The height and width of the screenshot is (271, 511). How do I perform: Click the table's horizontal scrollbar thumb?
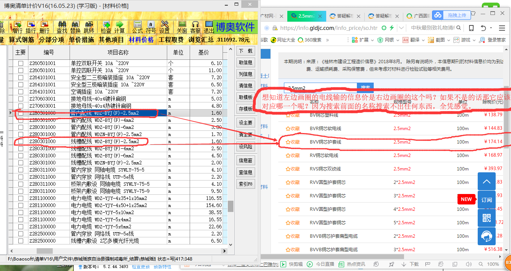[x=45, y=251]
